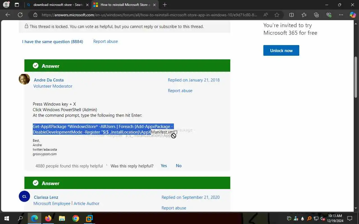Close the 'How to reinstall Microsoft Store' tab
This screenshot has width=359, height=224.
(154, 5)
